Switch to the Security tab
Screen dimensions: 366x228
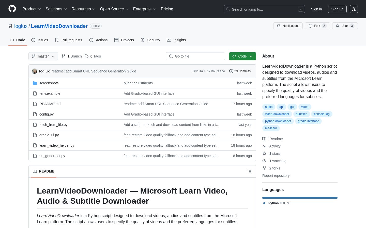coord(150,40)
